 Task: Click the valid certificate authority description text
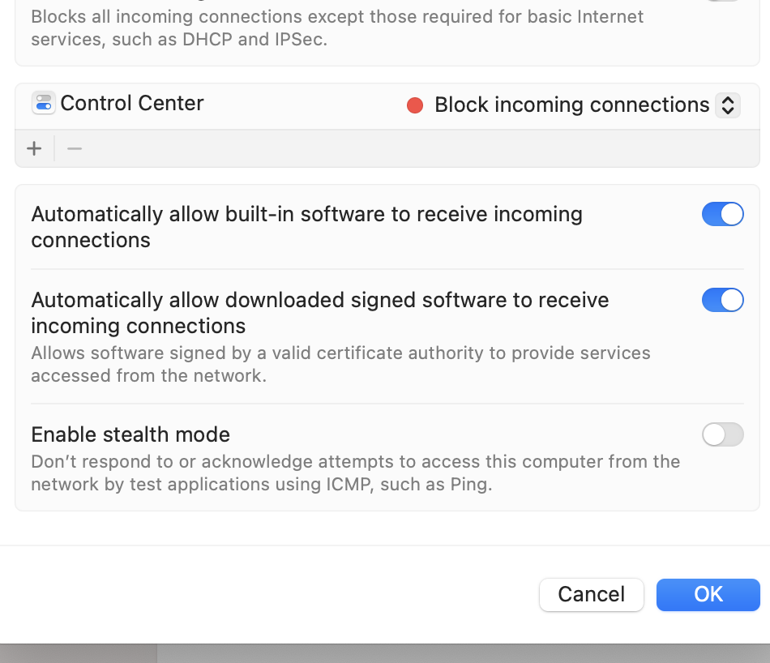(340, 365)
